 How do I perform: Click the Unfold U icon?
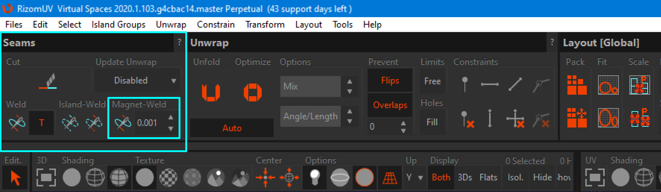(x=211, y=92)
